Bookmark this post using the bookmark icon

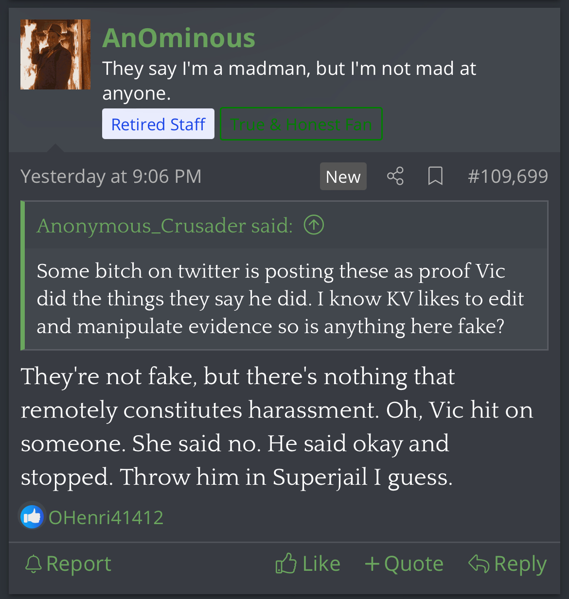click(x=435, y=176)
